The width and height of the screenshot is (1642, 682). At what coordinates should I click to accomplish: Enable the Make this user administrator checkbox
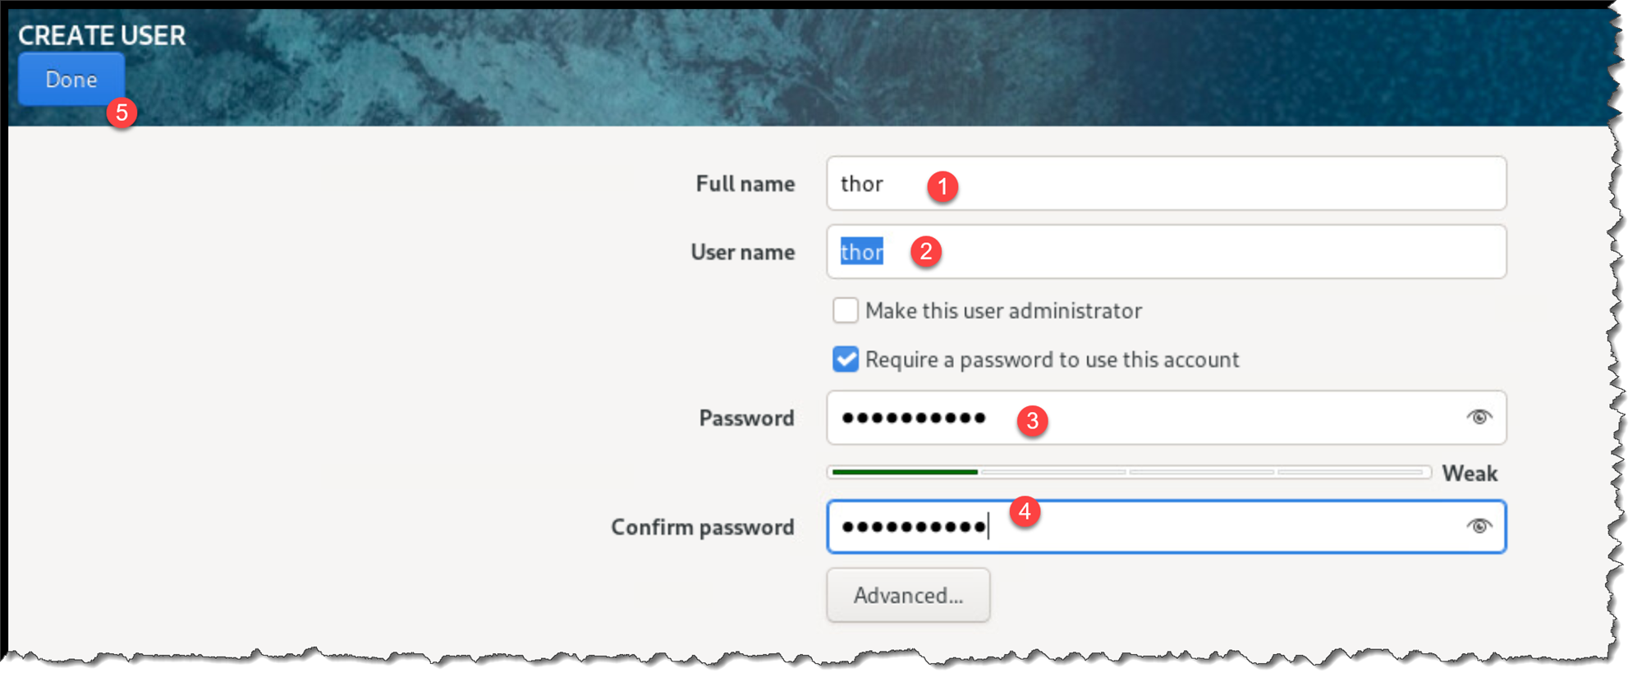point(845,310)
